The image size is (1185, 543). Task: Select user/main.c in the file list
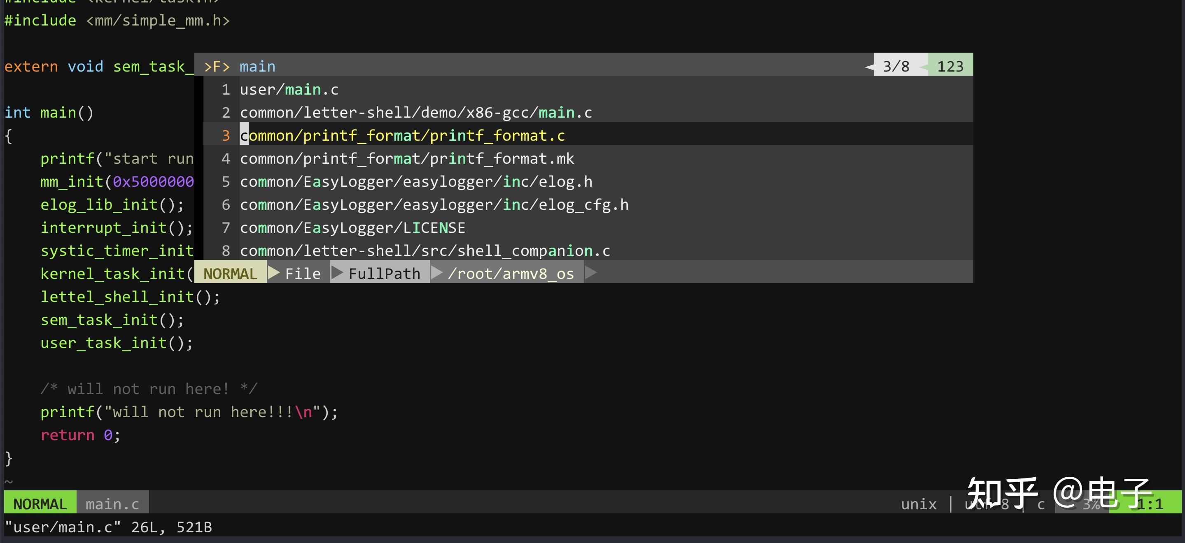click(289, 90)
